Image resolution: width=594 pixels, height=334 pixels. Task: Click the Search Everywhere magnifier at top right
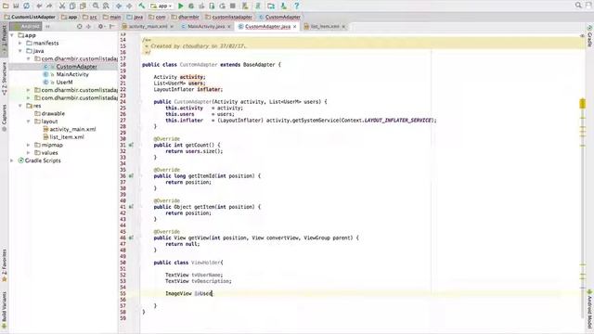[578, 5]
